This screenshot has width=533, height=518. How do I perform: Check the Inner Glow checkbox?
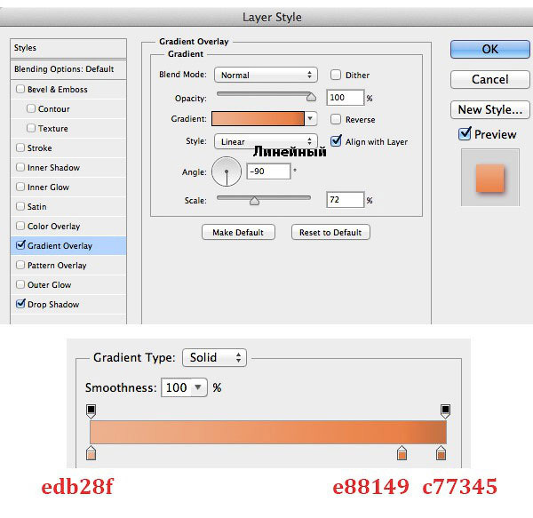[x=20, y=187]
